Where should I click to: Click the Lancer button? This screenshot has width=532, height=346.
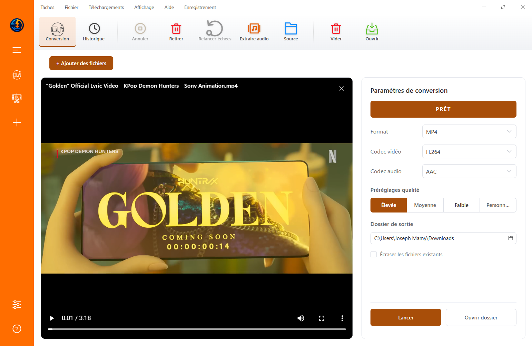point(406,317)
